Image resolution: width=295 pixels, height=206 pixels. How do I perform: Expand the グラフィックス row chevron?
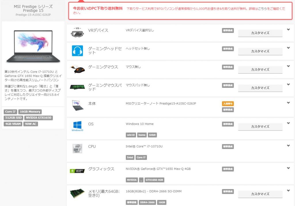(288, 168)
